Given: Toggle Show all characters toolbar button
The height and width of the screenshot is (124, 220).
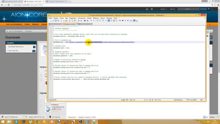Looking at the screenshot, I should tap(106, 21).
